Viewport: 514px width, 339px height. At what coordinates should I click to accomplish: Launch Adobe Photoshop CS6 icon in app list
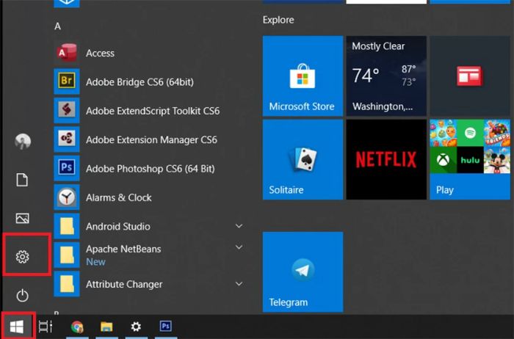tap(67, 168)
